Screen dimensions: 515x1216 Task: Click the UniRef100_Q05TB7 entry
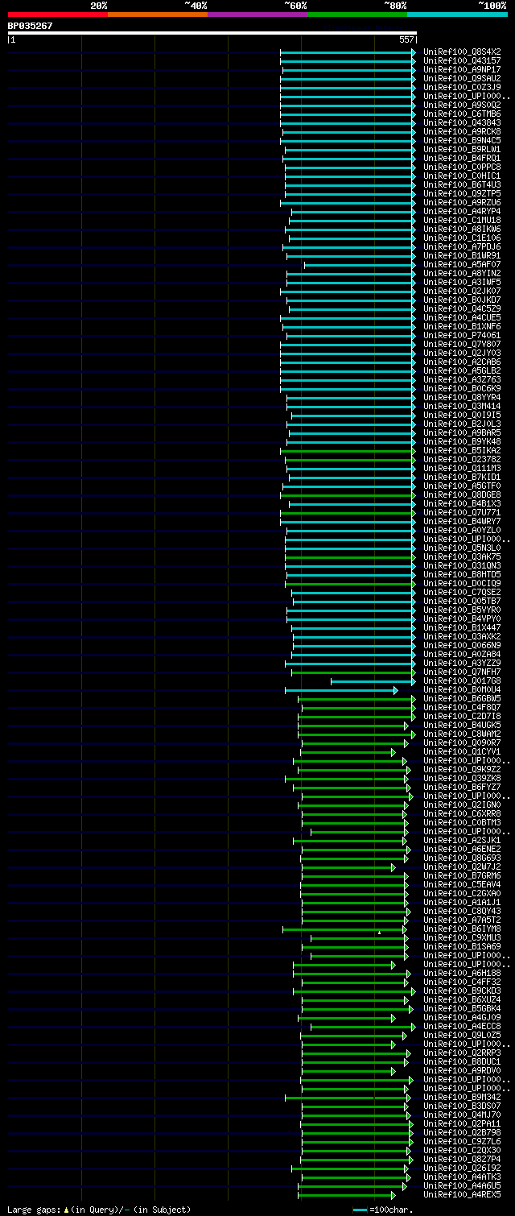coord(462,601)
